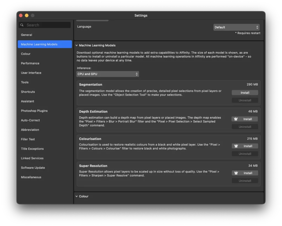
Task: Show the Assistant settings
Action: point(27,101)
